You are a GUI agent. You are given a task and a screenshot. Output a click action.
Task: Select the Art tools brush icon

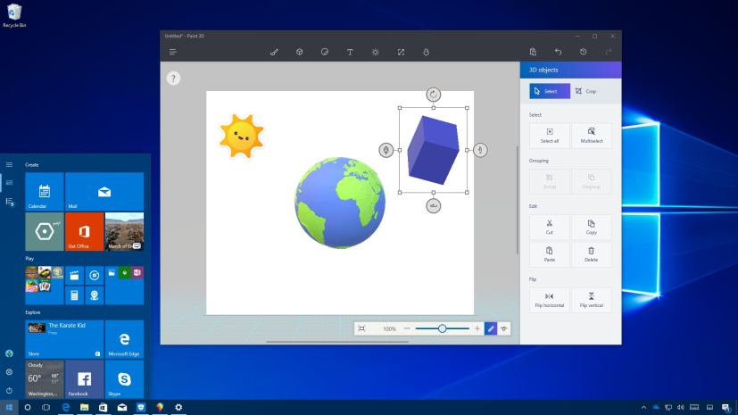[x=274, y=52]
